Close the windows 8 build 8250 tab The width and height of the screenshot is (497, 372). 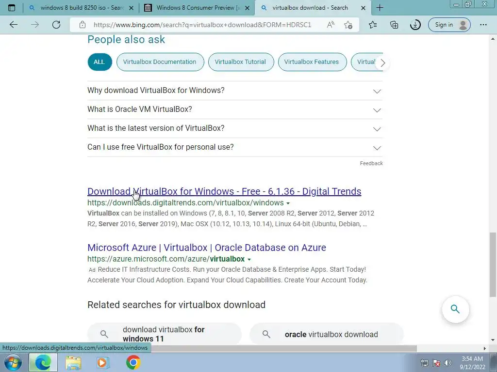coord(131,8)
